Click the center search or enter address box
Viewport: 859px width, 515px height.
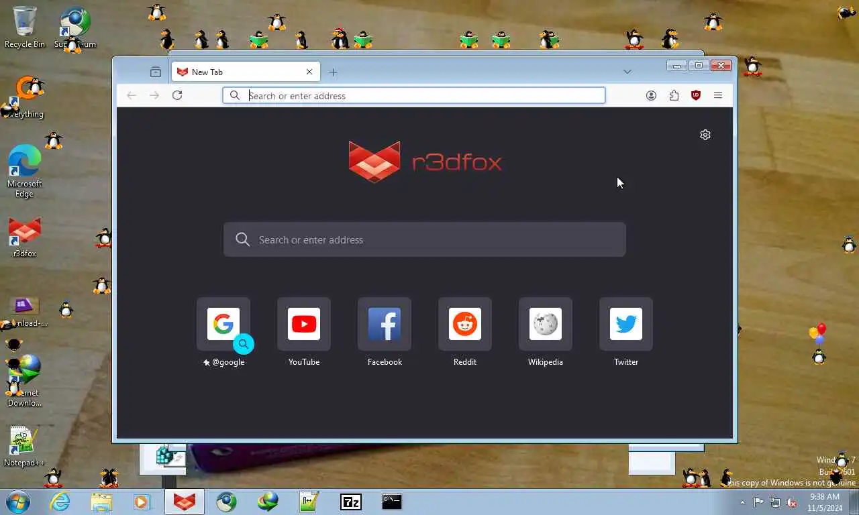(x=425, y=239)
